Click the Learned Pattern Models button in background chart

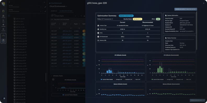(68, 95)
